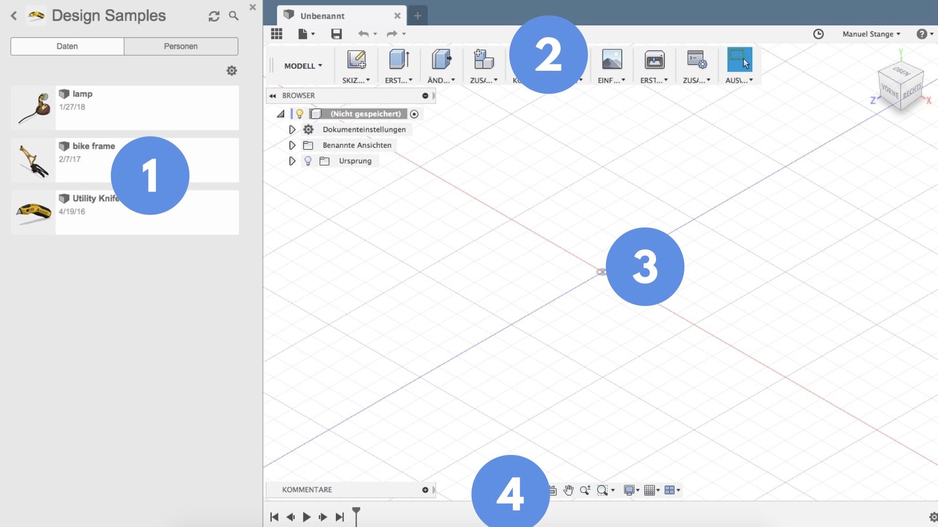Open the Manuel Stange user menu
This screenshot has height=527, width=938.
pos(871,34)
